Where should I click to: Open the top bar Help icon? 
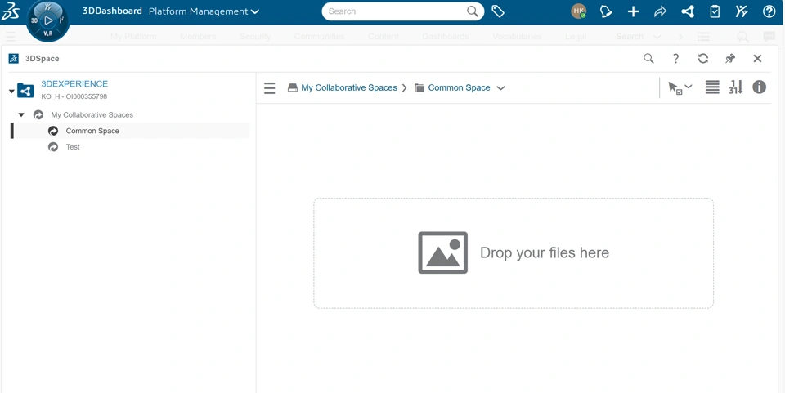769,11
